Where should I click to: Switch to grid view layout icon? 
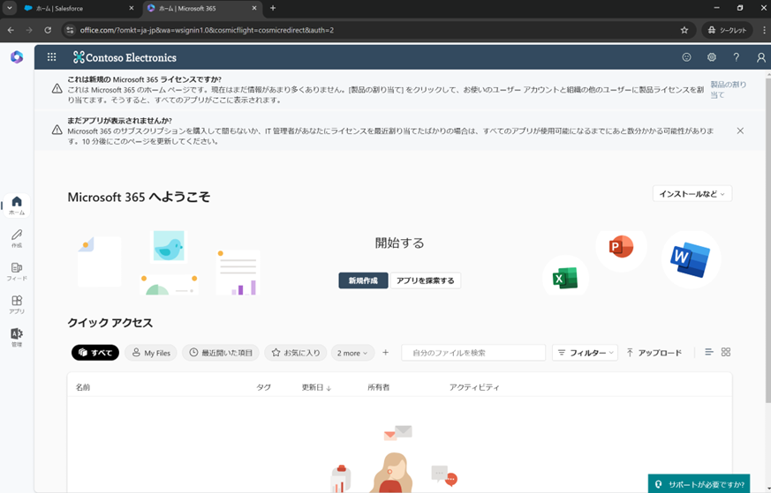[x=726, y=352]
